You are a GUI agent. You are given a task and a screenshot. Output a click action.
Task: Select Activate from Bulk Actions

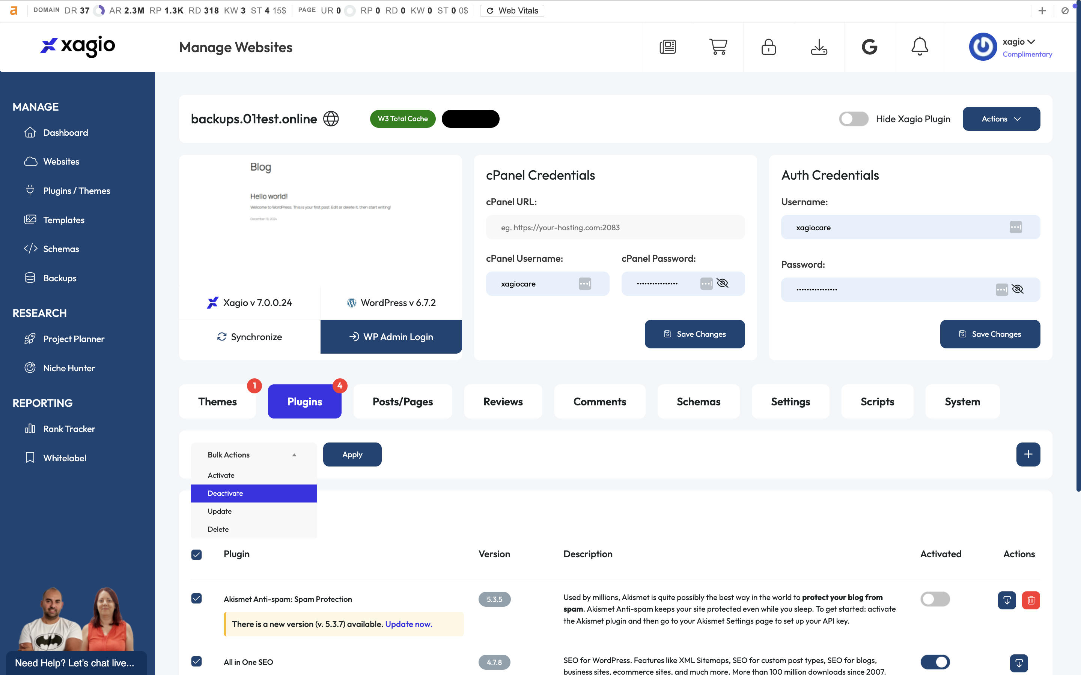pyautogui.click(x=254, y=475)
